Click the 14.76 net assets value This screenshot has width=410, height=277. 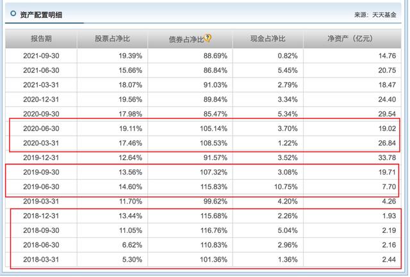click(x=387, y=56)
